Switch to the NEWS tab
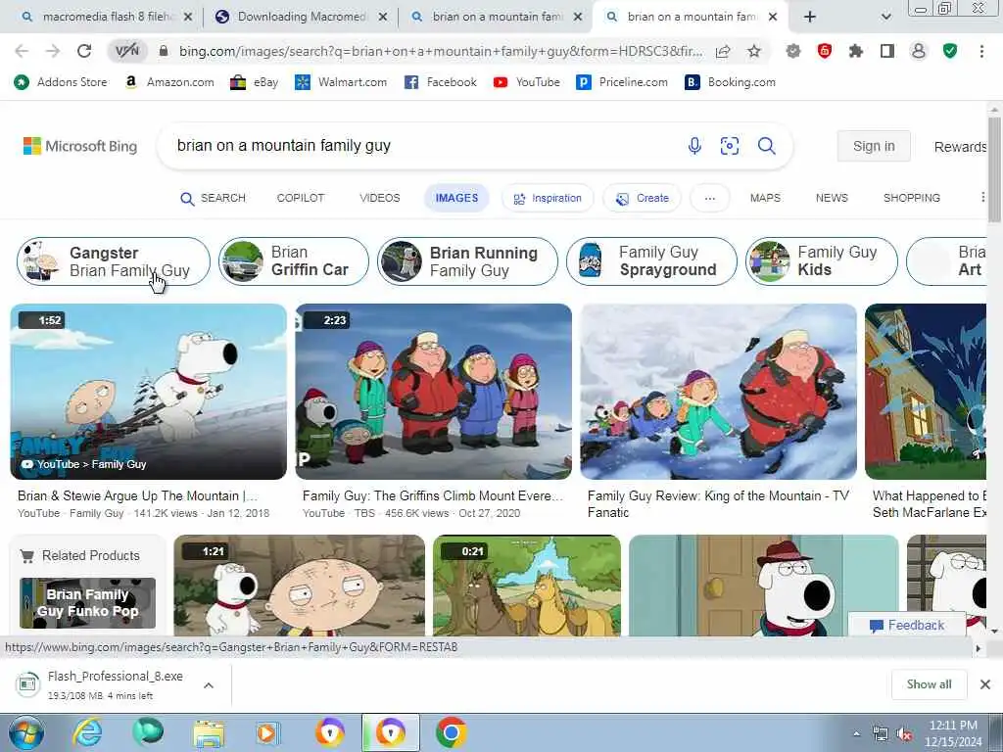 coord(832,198)
